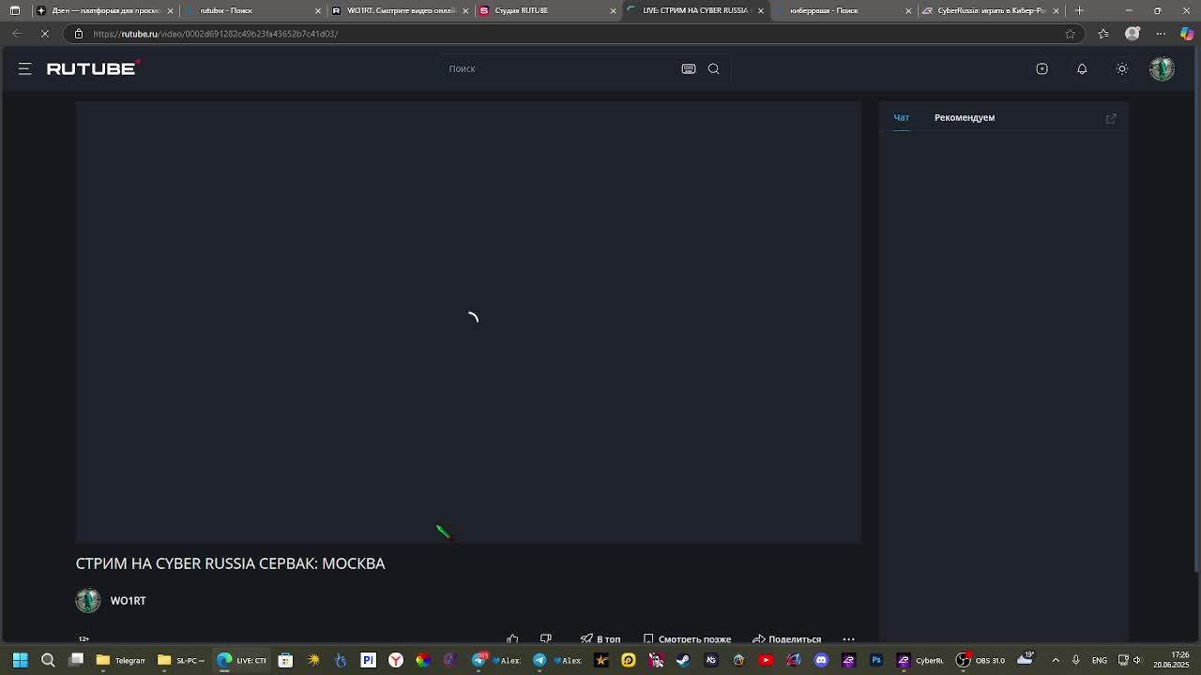The width and height of the screenshot is (1201, 675).
Task: Open the RUTUBE hamburger menu
Action: tap(25, 68)
